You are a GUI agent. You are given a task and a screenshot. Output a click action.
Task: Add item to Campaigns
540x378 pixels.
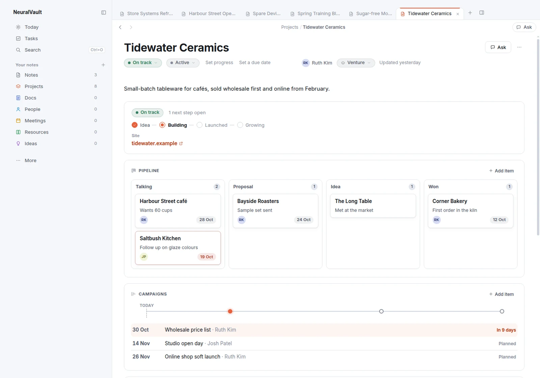(x=502, y=294)
